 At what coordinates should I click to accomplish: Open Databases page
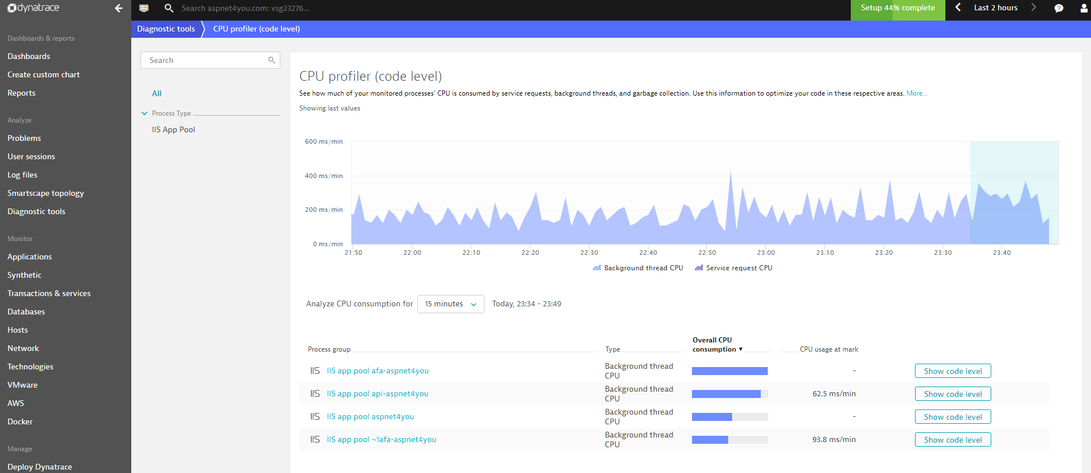pos(26,312)
